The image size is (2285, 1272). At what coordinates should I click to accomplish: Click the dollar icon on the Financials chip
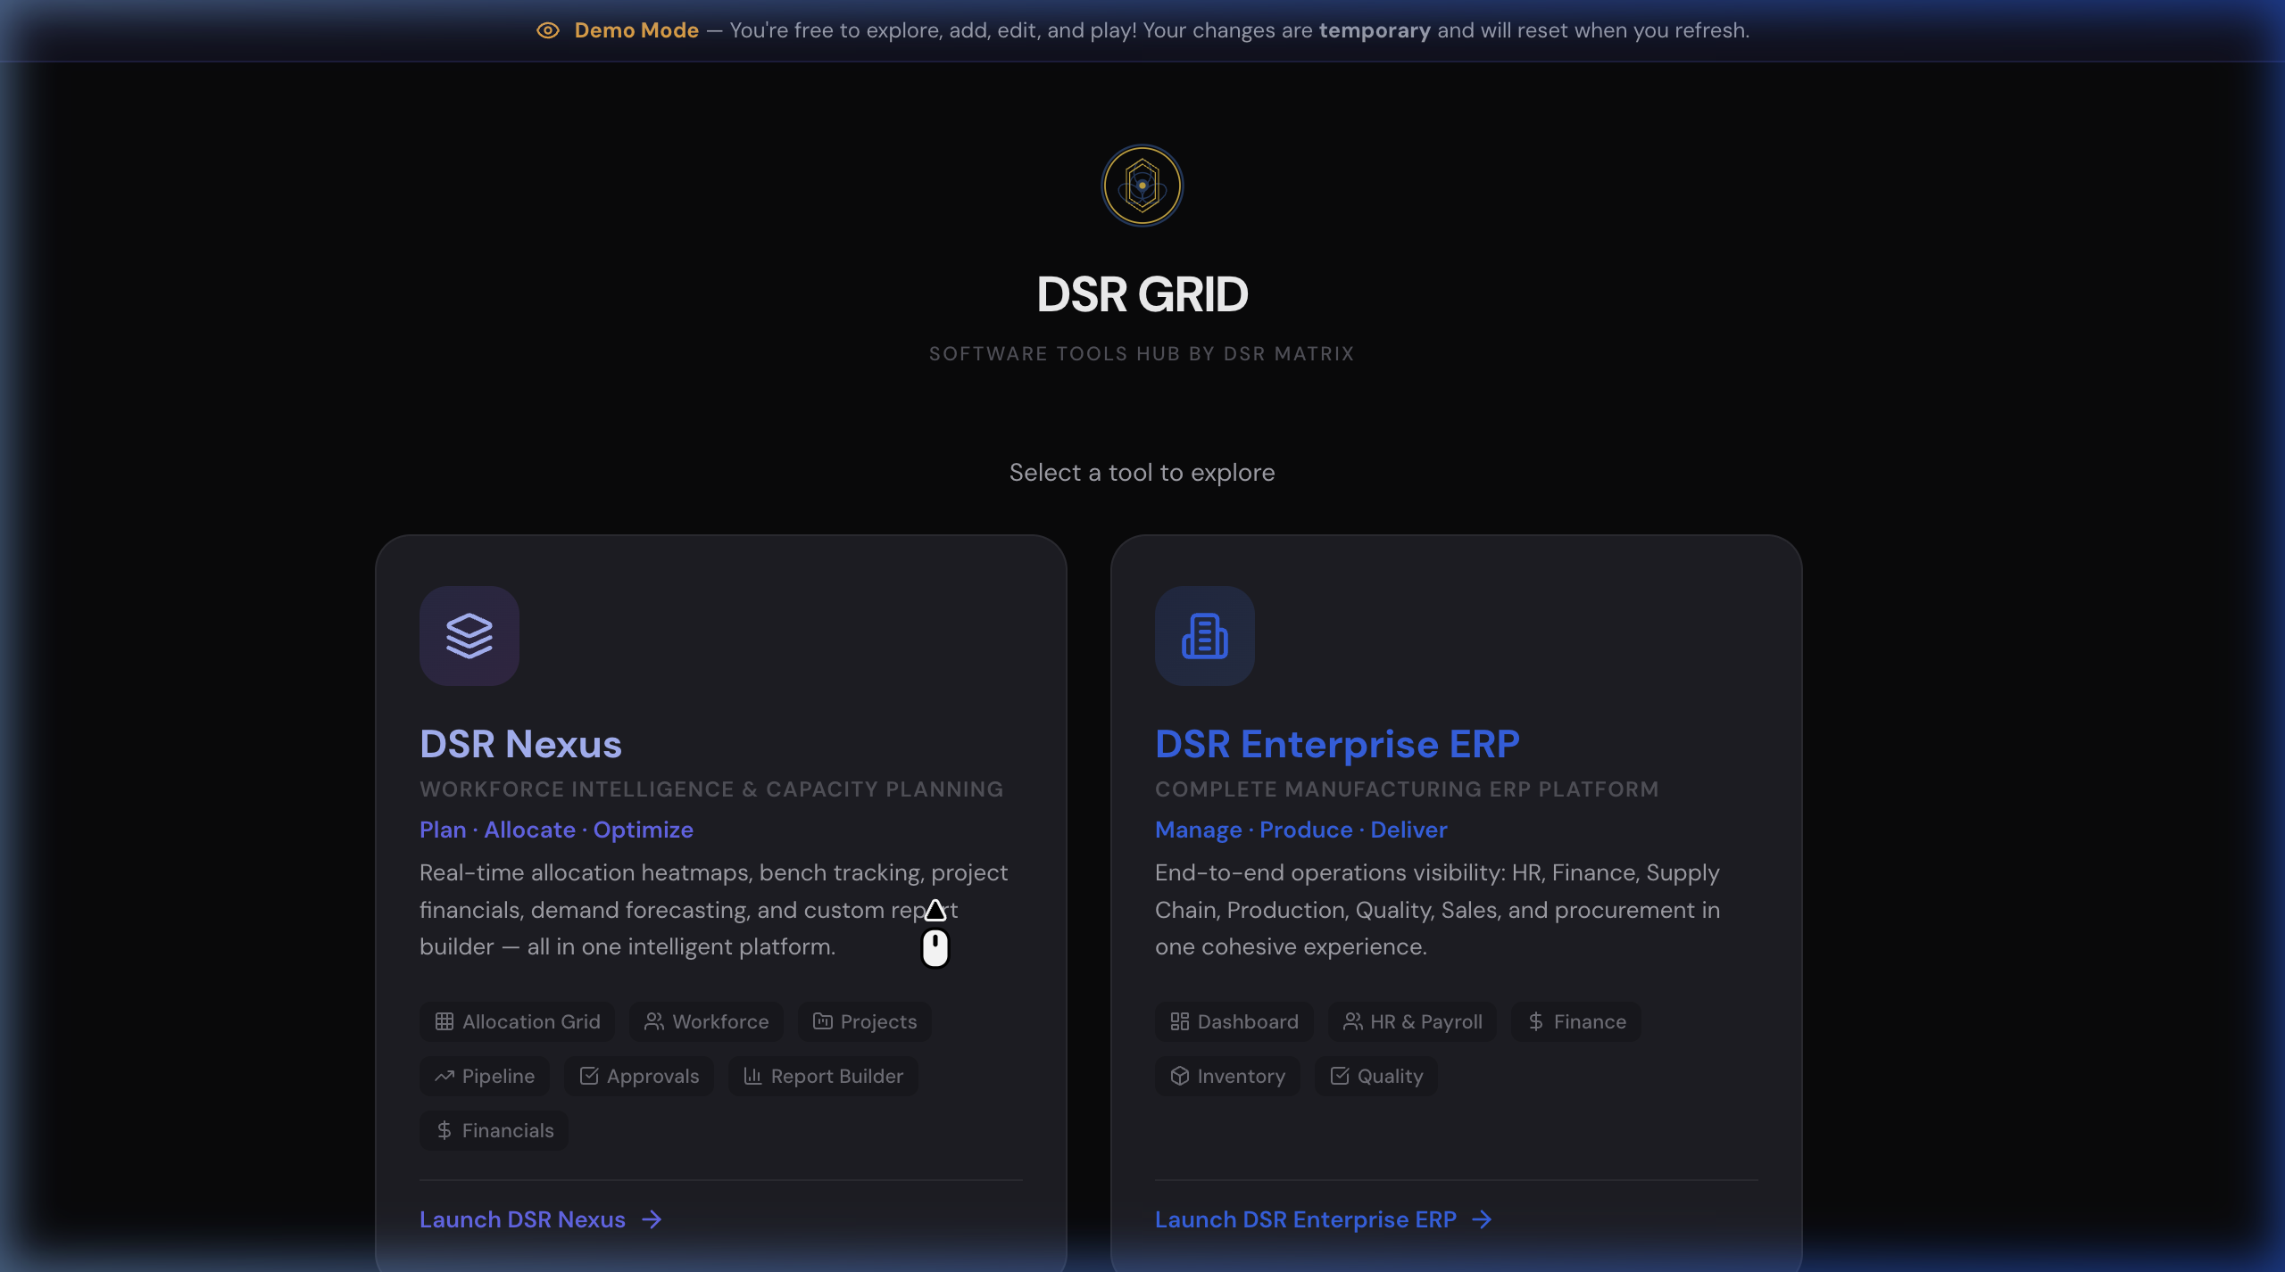click(x=444, y=1130)
